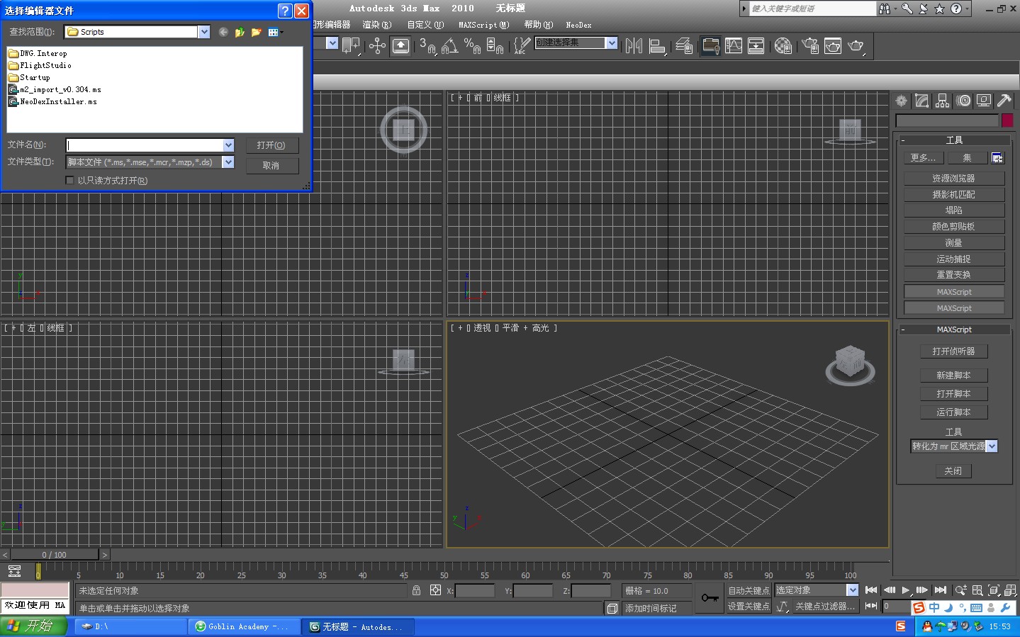Check the read-only open (以只读方式打开) checkbox

[x=69, y=180]
